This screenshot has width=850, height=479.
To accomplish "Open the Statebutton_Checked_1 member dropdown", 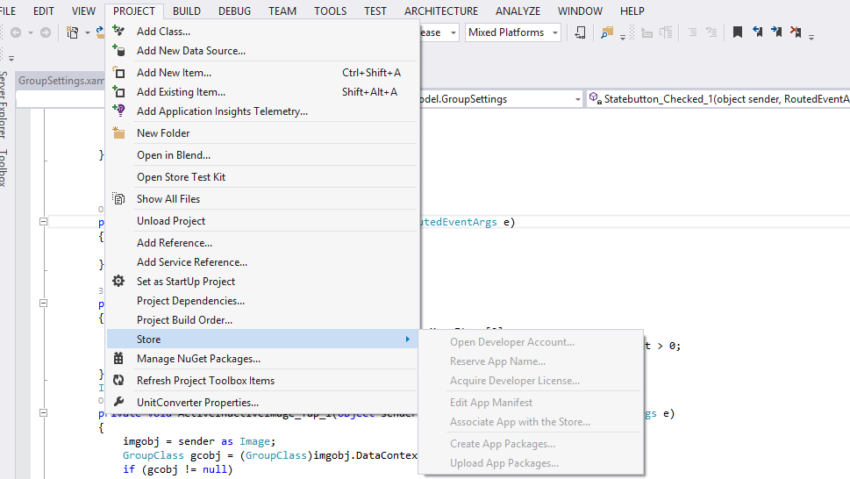I will pos(719,99).
